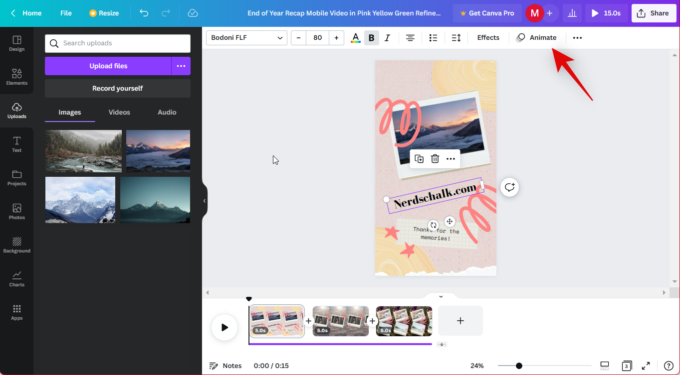Click the font size field showing 80
The image size is (680, 375).
point(317,38)
